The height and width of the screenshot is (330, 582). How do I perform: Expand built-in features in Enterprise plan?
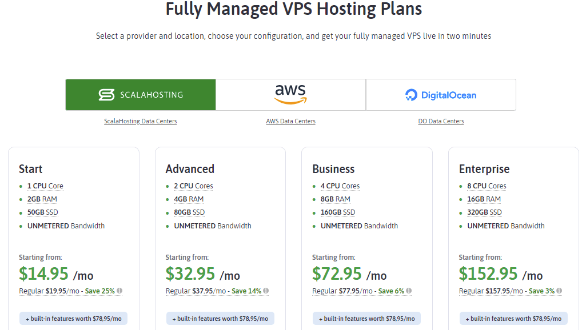(513, 319)
